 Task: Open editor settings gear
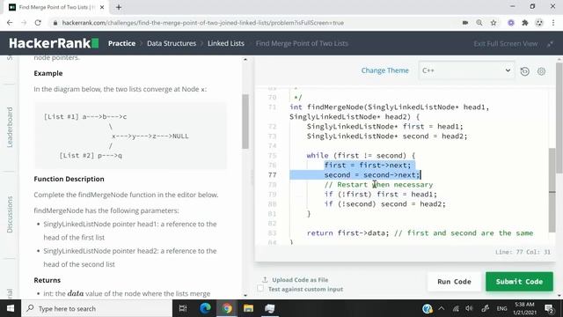click(542, 71)
